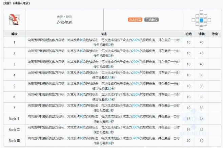Click the blue center cell of range grid
223x148 pixels.
(201, 20)
